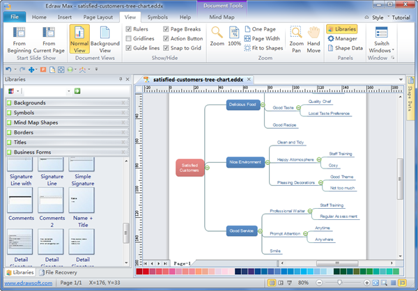Enable the Gridlines checkbox
This screenshot has height=291, width=418.
[x=128, y=39]
